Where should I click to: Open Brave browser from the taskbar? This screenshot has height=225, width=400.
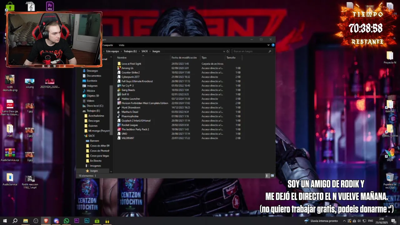(x=46, y=221)
